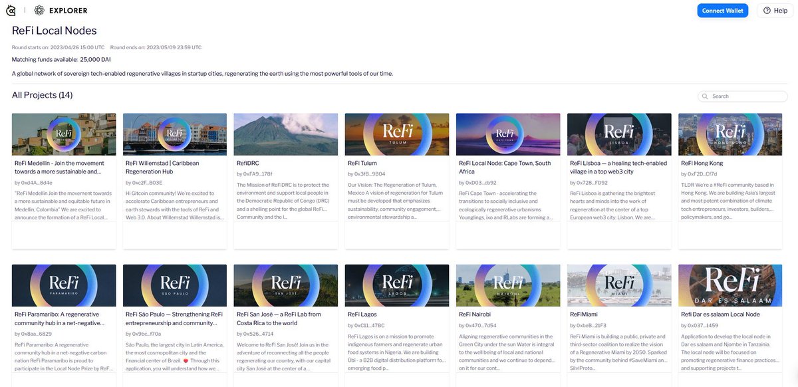This screenshot has width=798, height=387.
Task: Open the ReFi Nairobi banner image
Action: (508, 286)
